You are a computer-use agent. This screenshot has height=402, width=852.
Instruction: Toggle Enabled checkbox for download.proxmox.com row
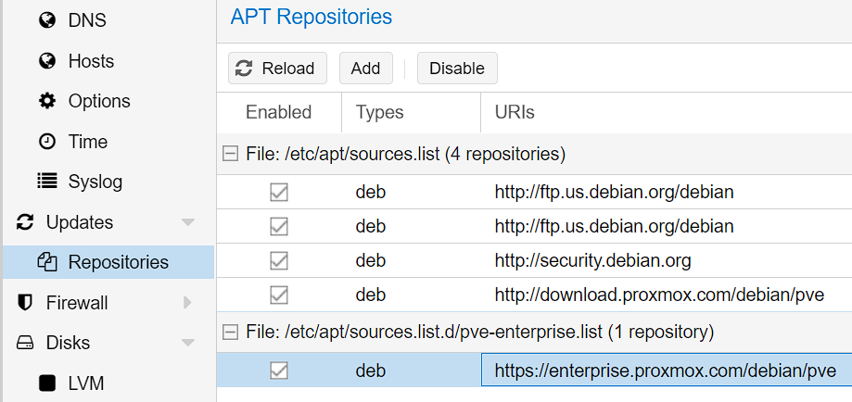pos(279,295)
